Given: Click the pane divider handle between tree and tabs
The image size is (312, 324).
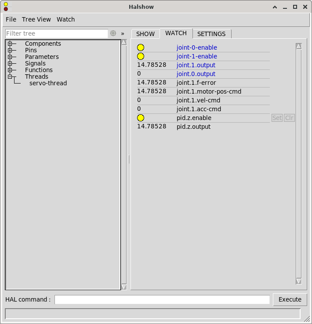Looking at the screenshot, I should (x=129, y=159).
